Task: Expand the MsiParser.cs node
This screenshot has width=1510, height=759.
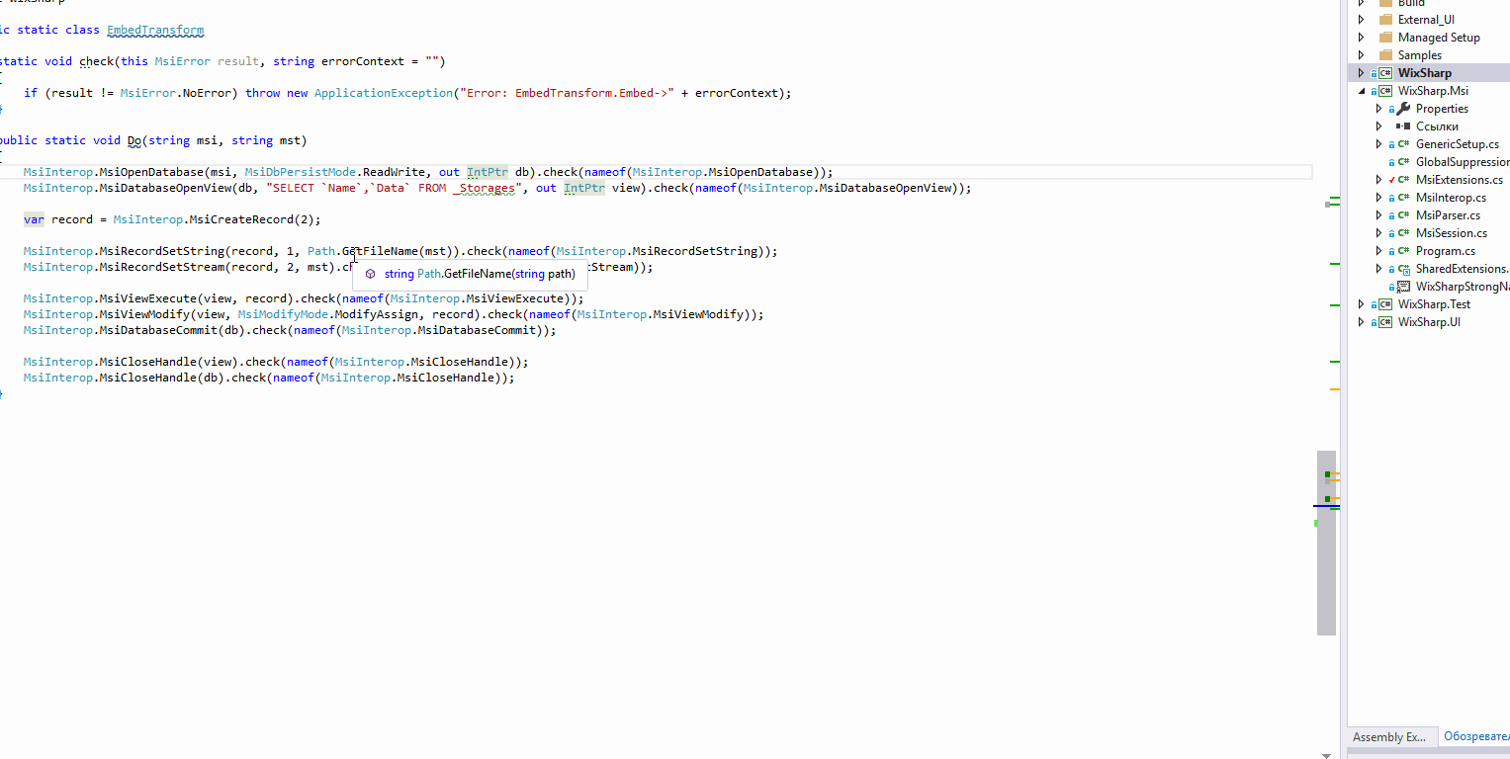Action: (1379, 215)
